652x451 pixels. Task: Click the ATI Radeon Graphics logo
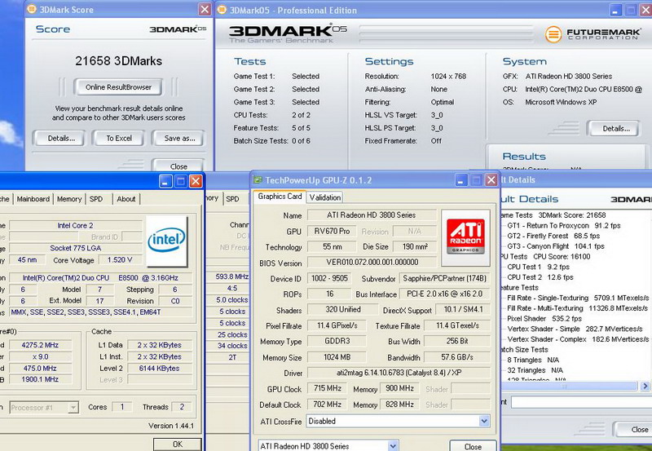(x=465, y=237)
